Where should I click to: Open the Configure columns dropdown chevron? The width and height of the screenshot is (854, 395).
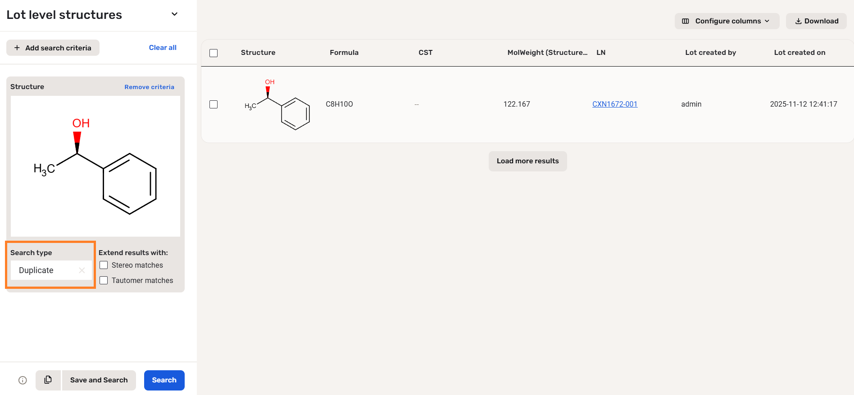point(767,21)
